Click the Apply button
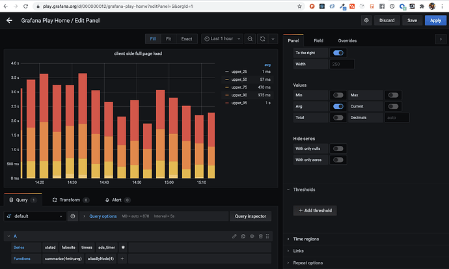Image resolution: width=449 pixels, height=269 pixels. coord(435,20)
